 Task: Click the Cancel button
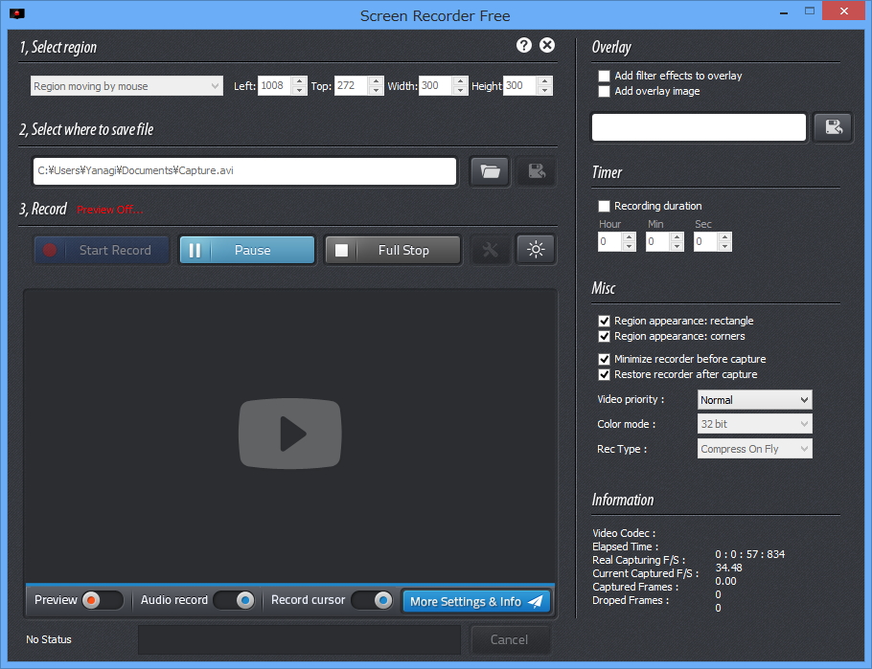510,639
